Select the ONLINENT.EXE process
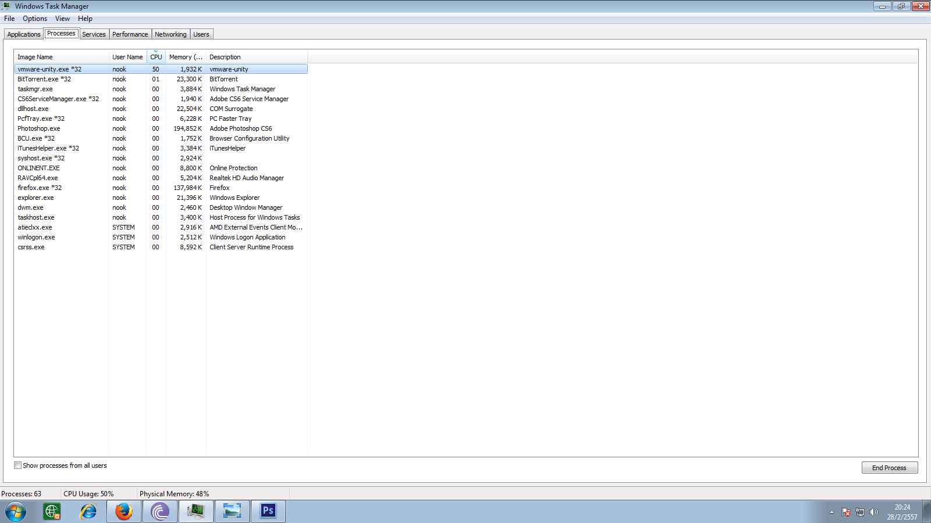This screenshot has width=931, height=523. coord(161,168)
